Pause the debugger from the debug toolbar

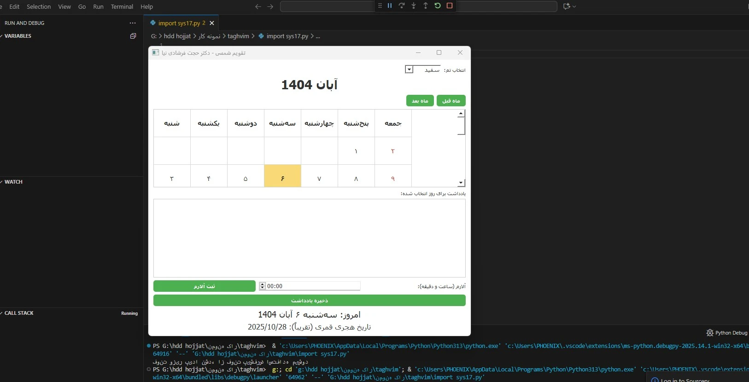coord(390,6)
